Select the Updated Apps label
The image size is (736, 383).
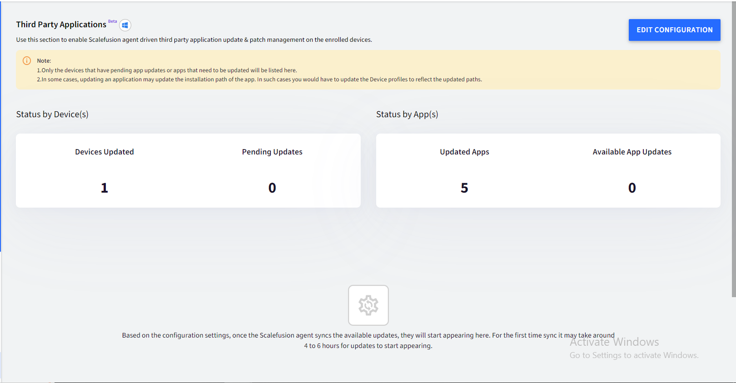[464, 152]
